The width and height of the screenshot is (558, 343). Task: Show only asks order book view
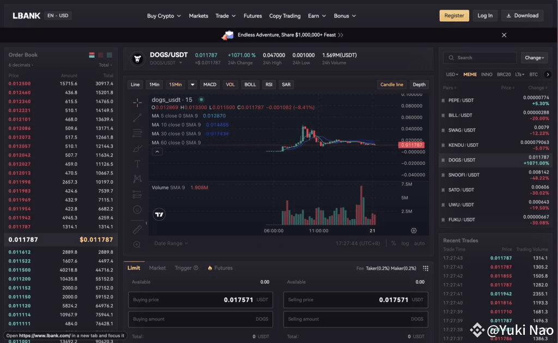pyautogui.click(x=101, y=55)
